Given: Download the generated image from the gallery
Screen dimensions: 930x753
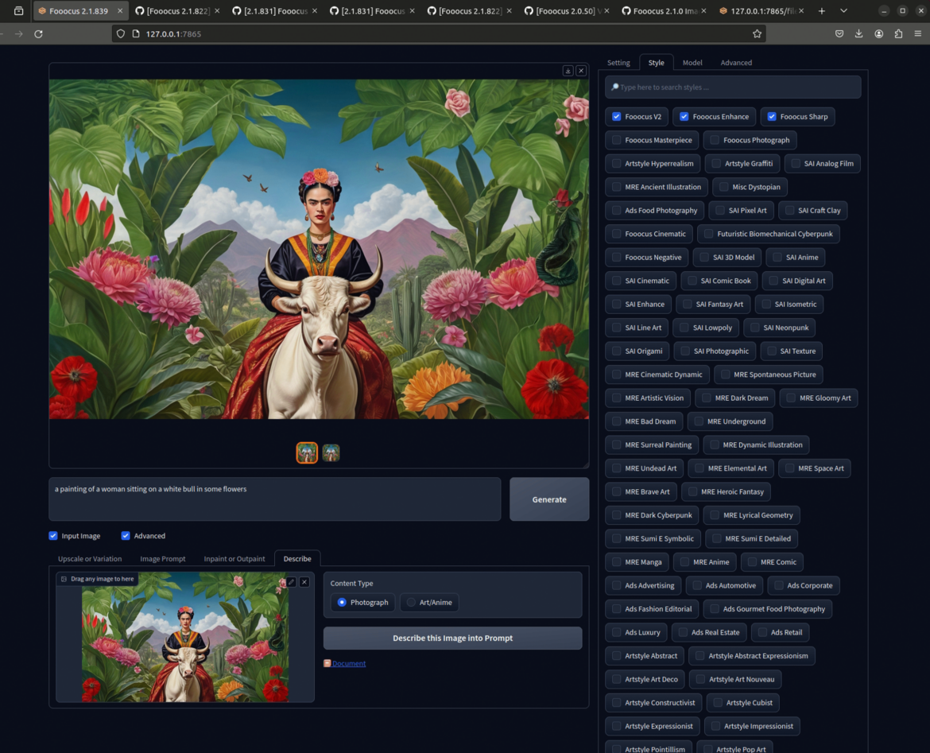Looking at the screenshot, I should pyautogui.click(x=568, y=71).
